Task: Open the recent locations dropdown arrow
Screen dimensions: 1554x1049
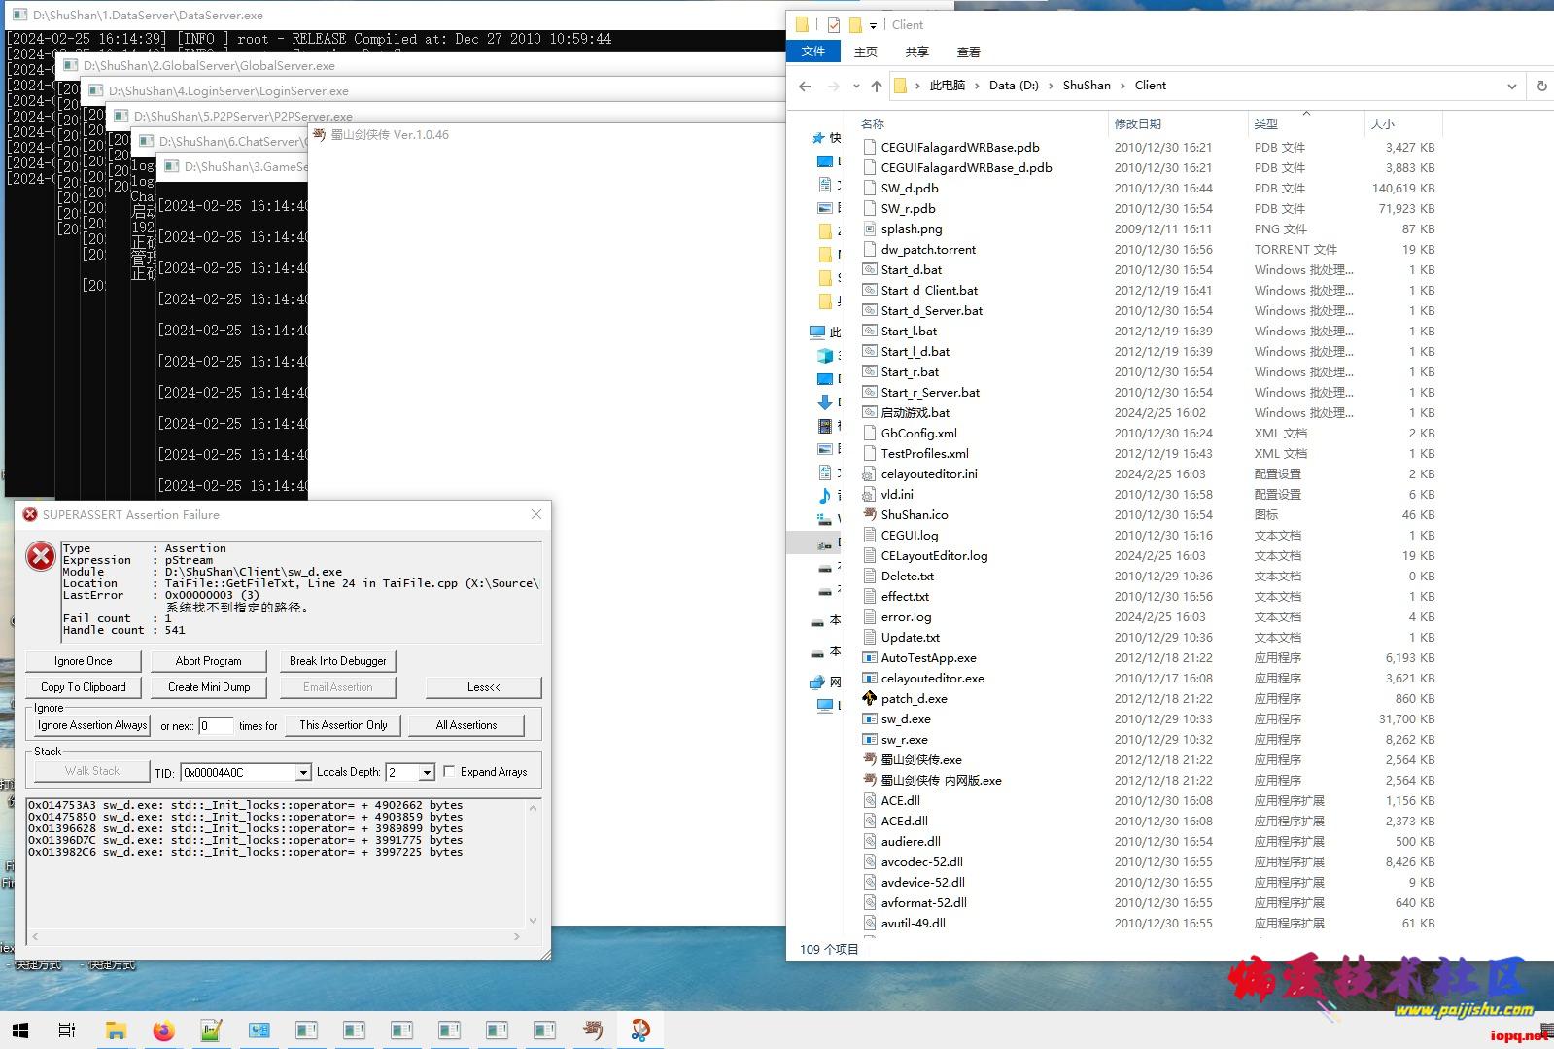Action: pyautogui.click(x=856, y=86)
